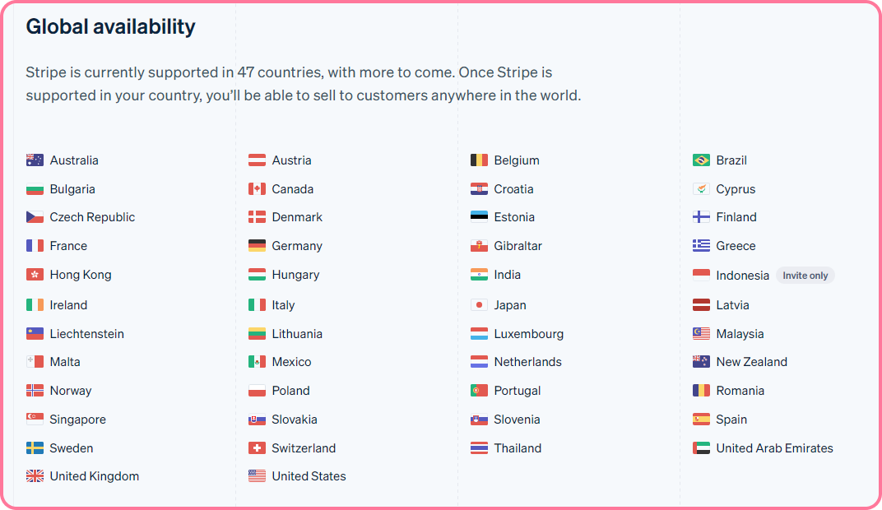Select the Netherlands country link

[x=527, y=362]
